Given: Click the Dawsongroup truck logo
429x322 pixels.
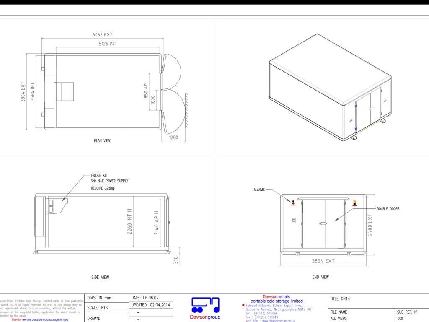Looking at the screenshot, I should point(205,305).
